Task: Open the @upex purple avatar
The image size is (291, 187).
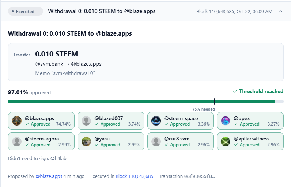Action: click(x=226, y=121)
